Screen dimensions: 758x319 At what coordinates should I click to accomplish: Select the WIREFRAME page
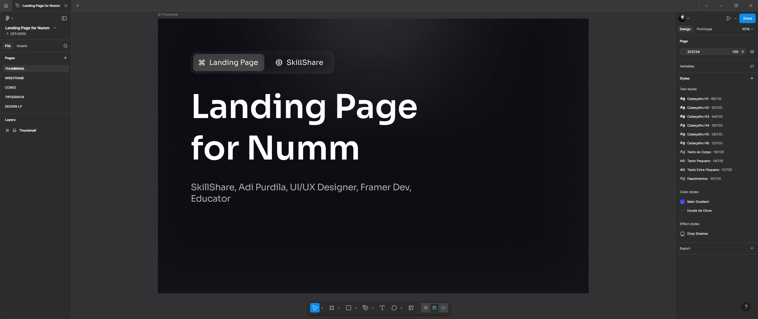click(36, 78)
